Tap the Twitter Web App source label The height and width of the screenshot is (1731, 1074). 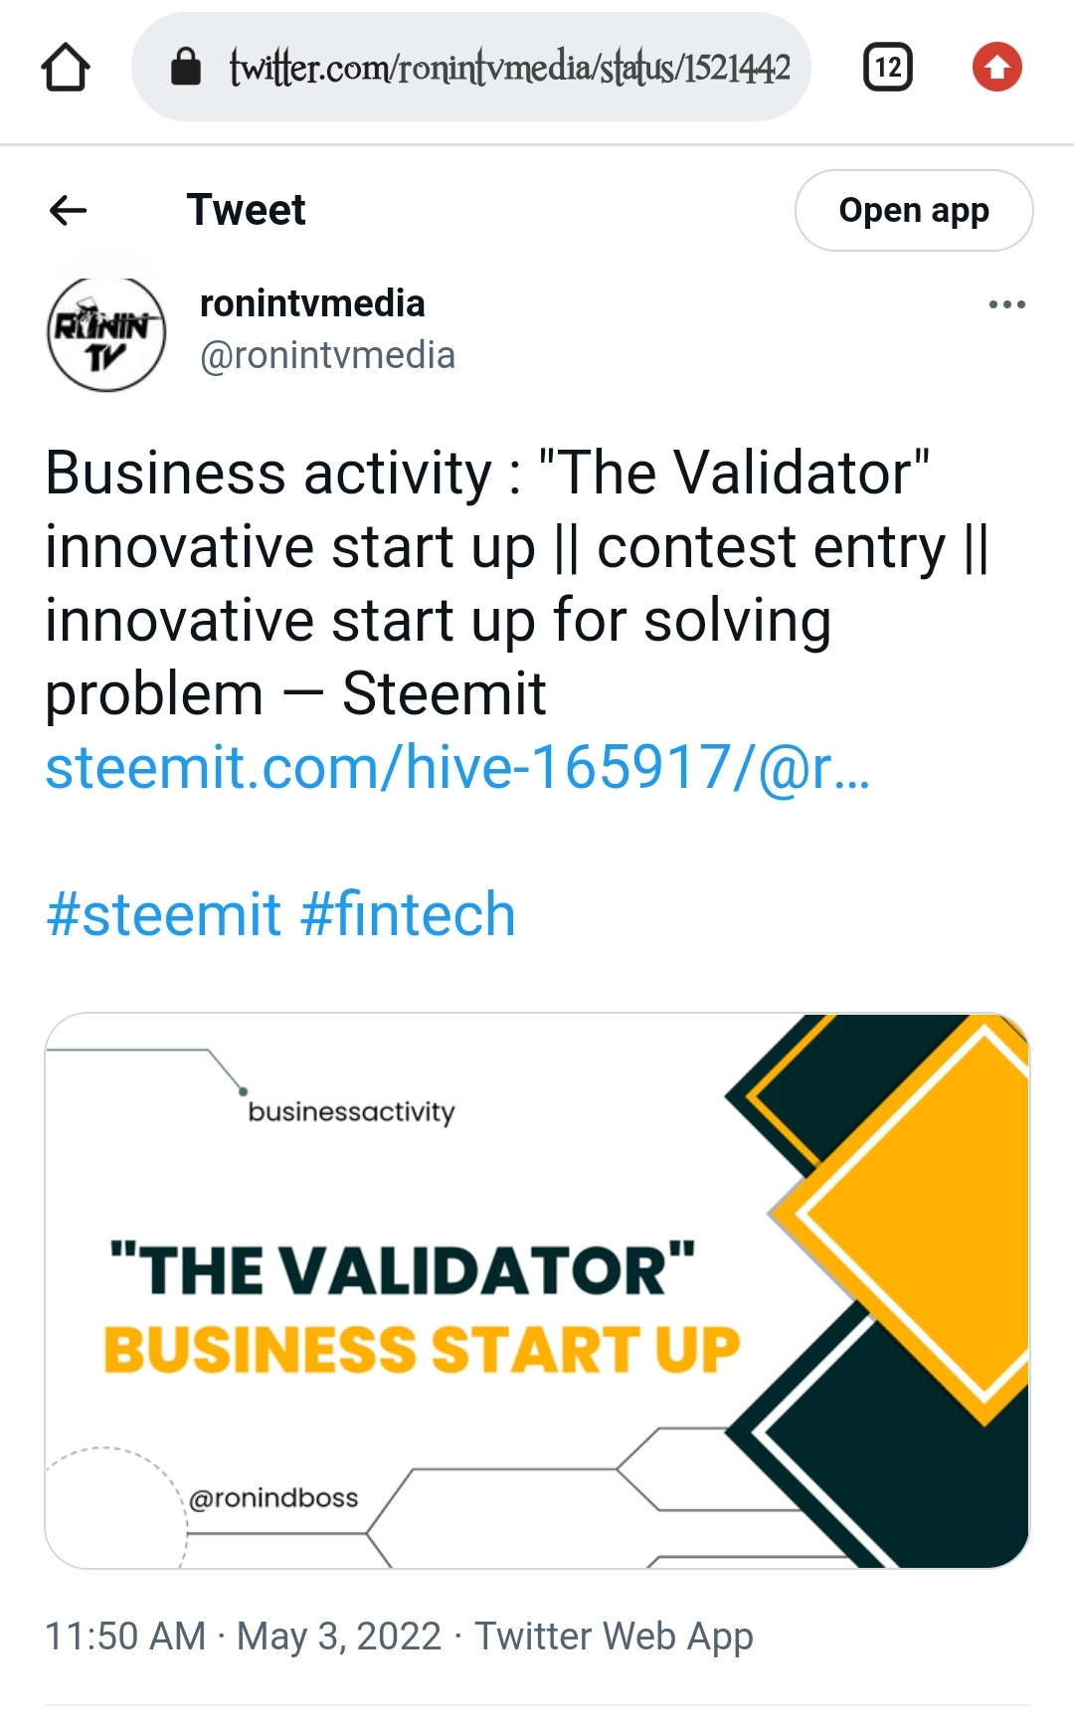click(614, 1636)
